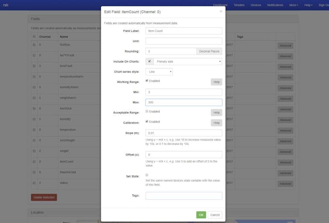The width and height of the screenshot is (329, 223).
Task: Click the Cancel button
Action: point(215,215)
